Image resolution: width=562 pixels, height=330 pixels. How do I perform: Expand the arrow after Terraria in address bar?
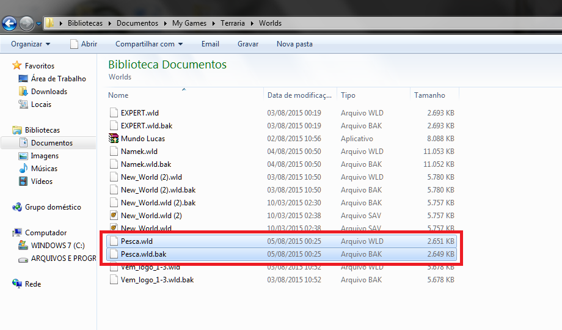coord(252,23)
